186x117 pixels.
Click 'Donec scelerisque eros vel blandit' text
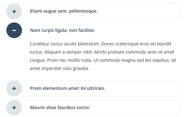136,44
